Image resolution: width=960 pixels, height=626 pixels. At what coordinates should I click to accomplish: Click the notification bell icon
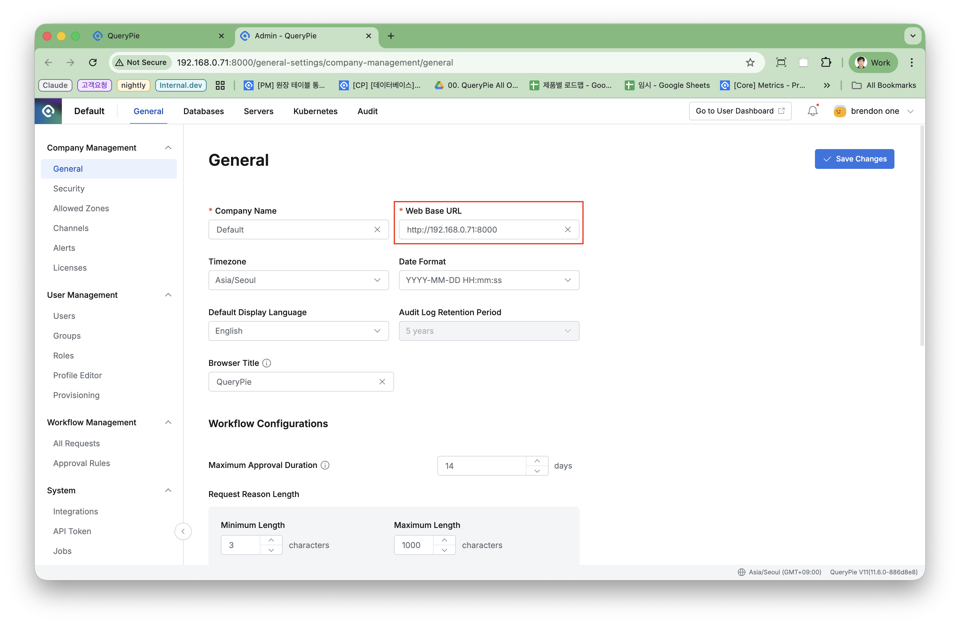[812, 111]
